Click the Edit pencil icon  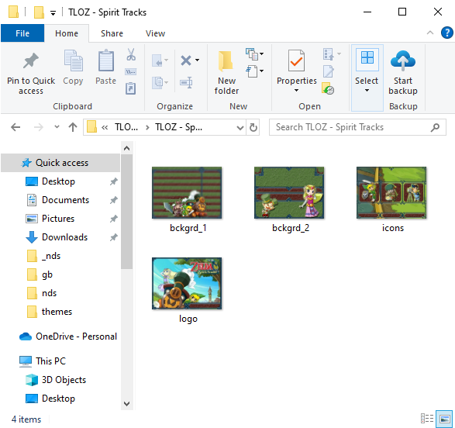click(328, 71)
